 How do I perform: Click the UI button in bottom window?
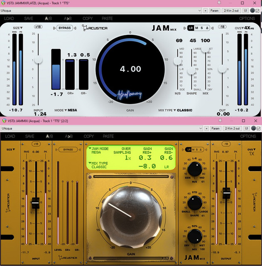(246, 128)
